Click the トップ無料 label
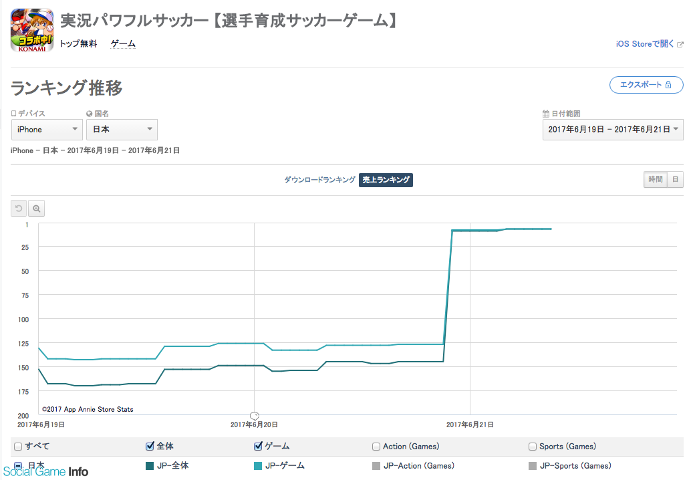 point(78,43)
